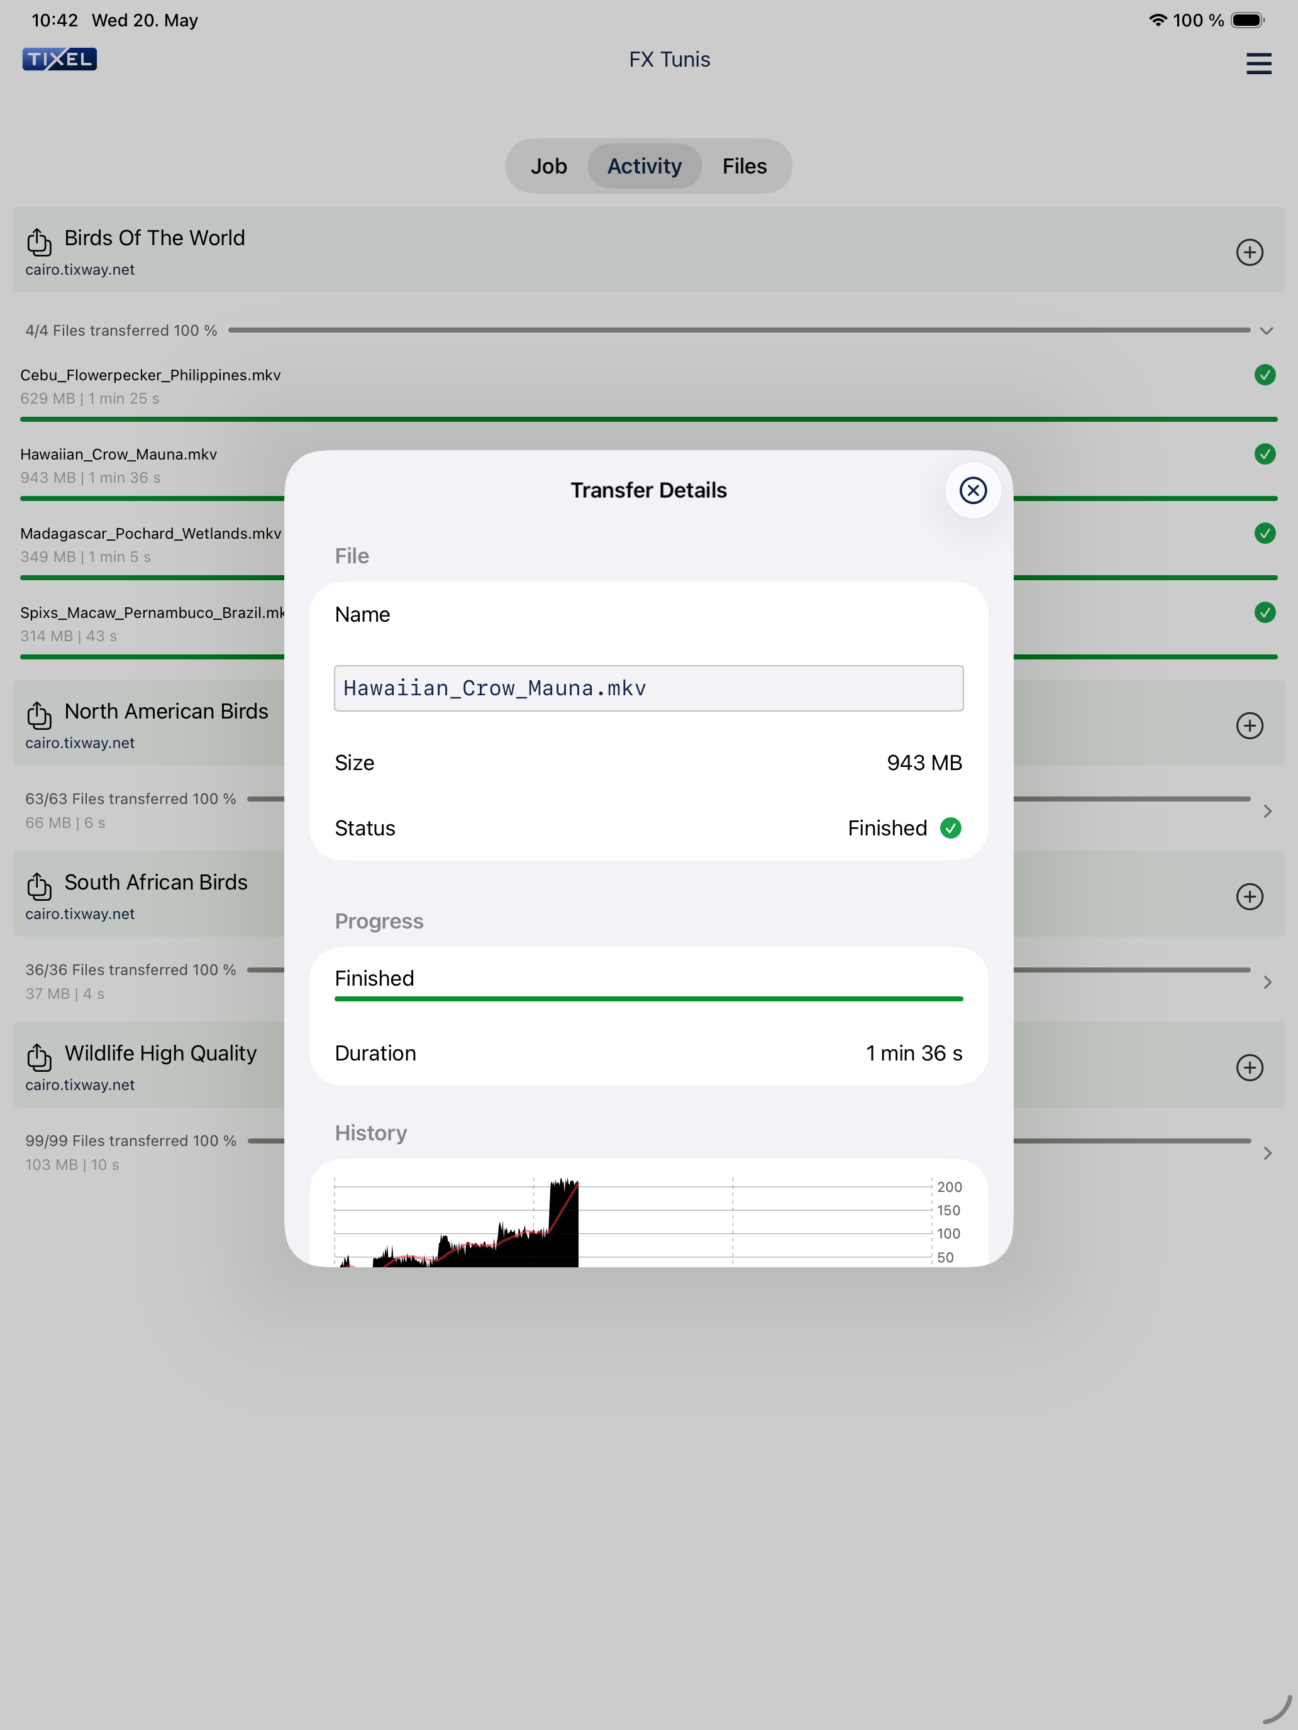1298x1730 pixels.
Task: Expand the 36/36 Files transferred row
Action: tap(1267, 983)
